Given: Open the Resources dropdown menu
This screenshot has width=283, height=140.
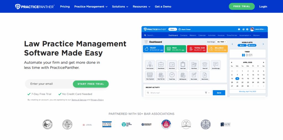Looking at the screenshot, I should (141, 7).
